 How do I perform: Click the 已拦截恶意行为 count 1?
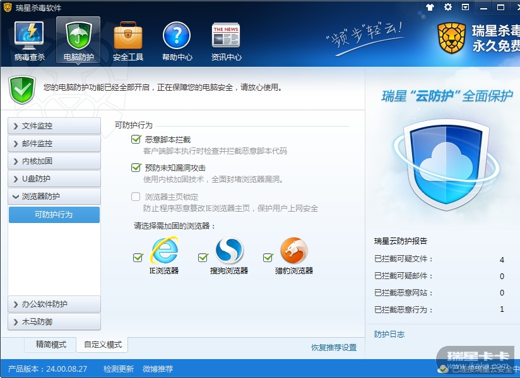(x=502, y=309)
